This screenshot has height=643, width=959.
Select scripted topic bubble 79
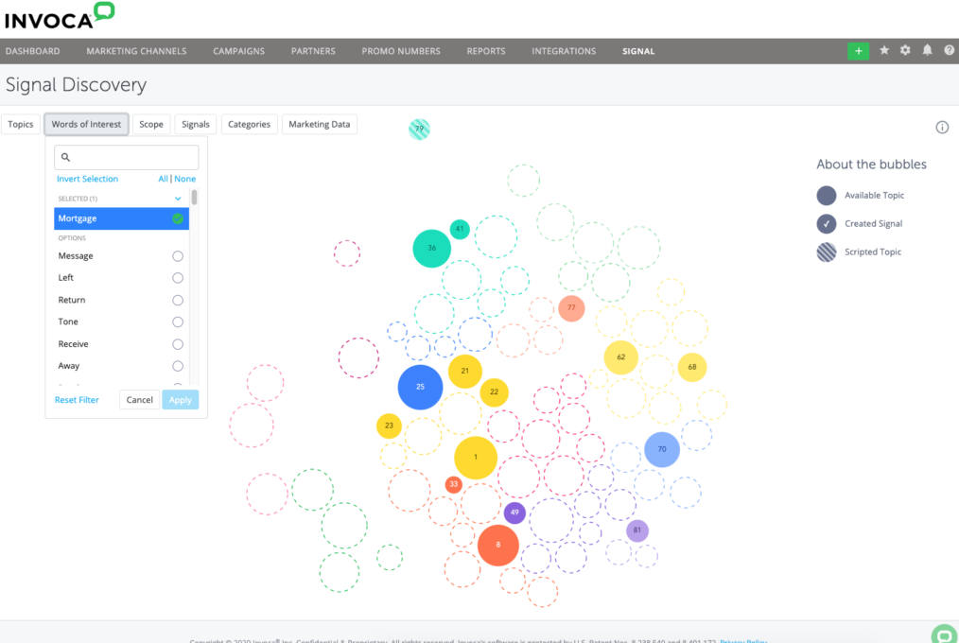[x=419, y=129]
